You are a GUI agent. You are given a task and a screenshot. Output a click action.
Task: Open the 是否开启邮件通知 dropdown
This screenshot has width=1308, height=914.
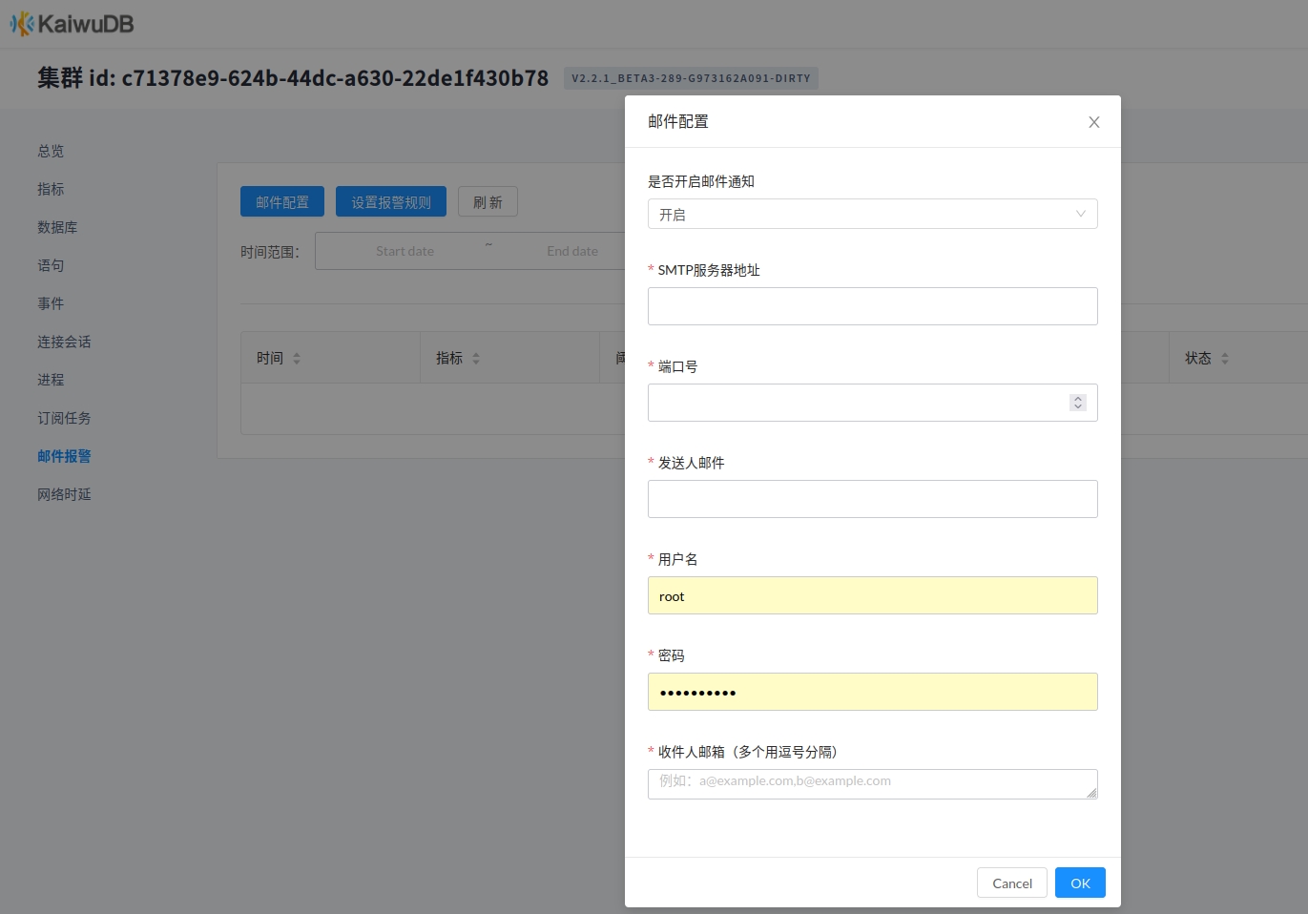point(872,214)
